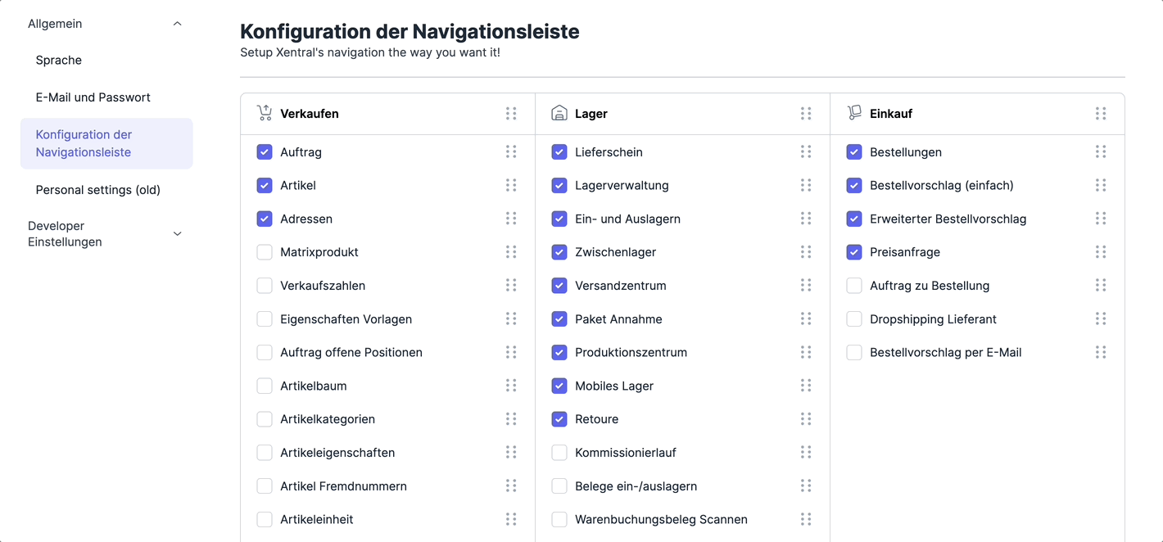Expand Developer Einstellungen section
This screenshot has height=542, width=1163.
178,234
